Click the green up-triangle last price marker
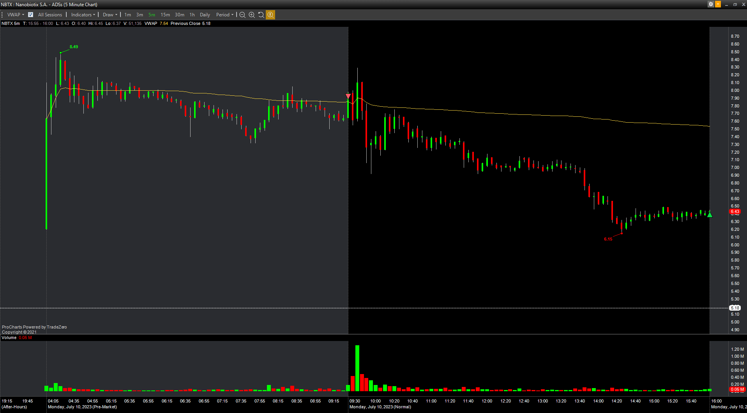 coord(710,214)
